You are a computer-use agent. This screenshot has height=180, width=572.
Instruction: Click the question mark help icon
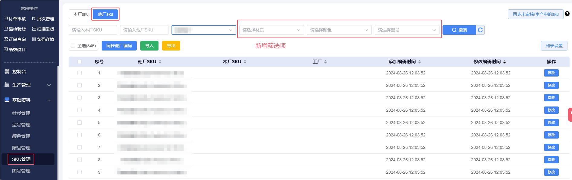coord(567,14)
